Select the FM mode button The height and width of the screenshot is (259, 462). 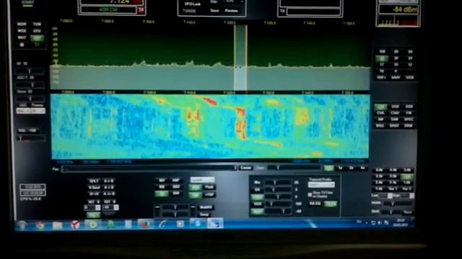pos(409,113)
